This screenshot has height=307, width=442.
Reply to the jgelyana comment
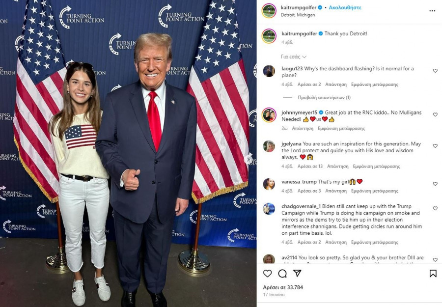pyautogui.click(x=338, y=167)
